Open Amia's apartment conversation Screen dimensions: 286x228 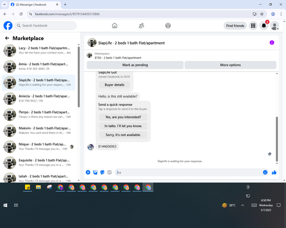pyautogui.click(x=38, y=67)
